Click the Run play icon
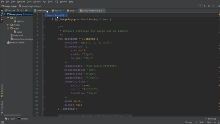This screenshot has height=124, width=220. pyautogui.click(x=205, y=6)
